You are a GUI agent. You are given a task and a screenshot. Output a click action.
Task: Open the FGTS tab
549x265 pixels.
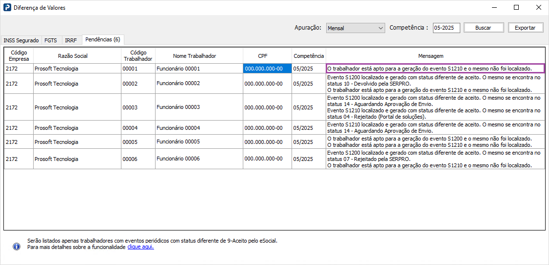[51, 40]
